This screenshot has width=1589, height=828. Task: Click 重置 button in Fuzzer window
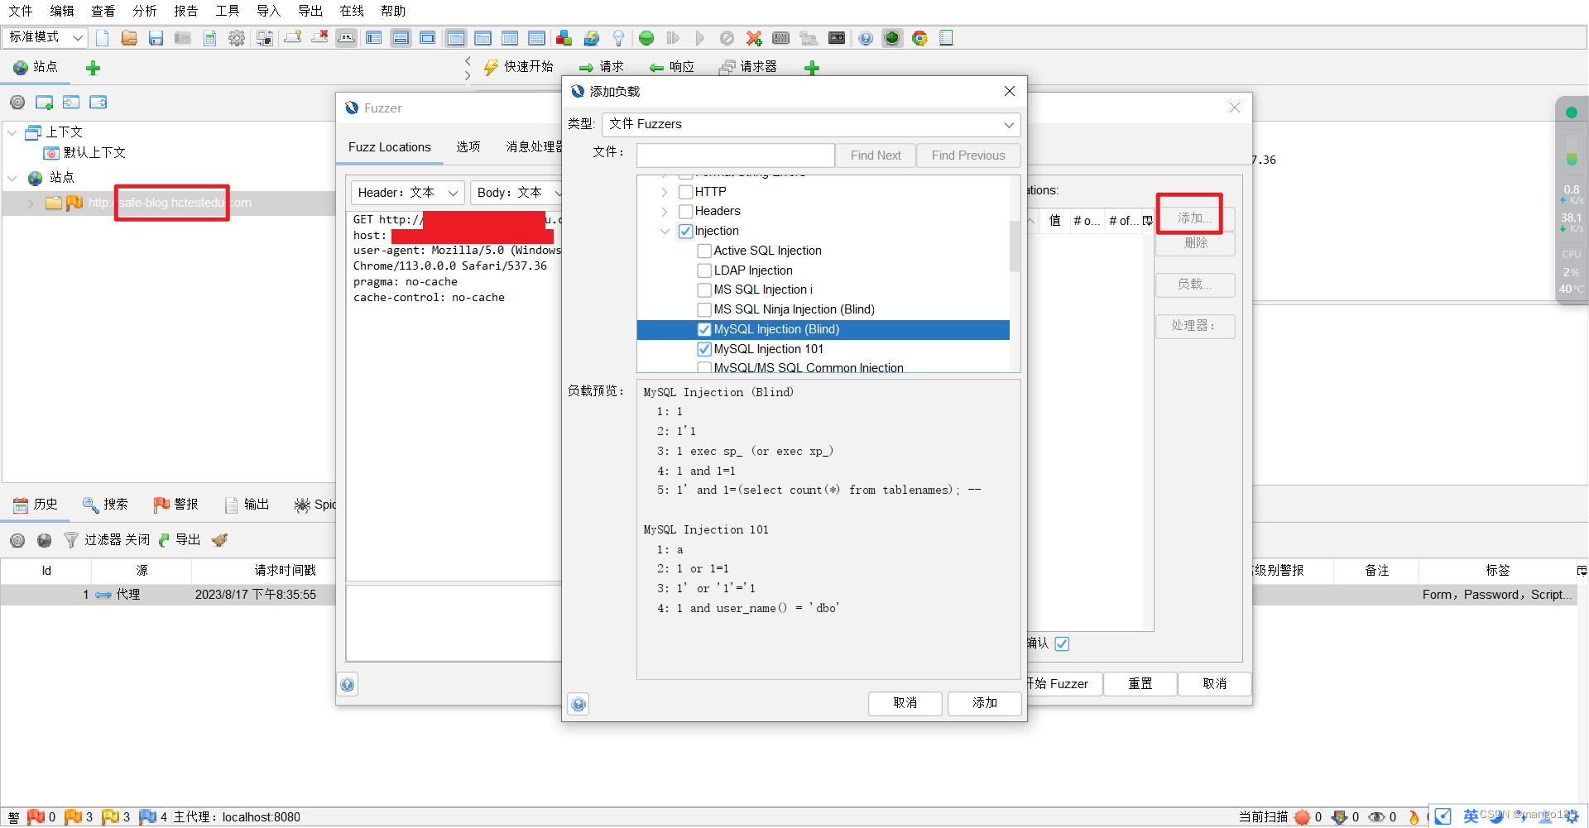point(1140,684)
